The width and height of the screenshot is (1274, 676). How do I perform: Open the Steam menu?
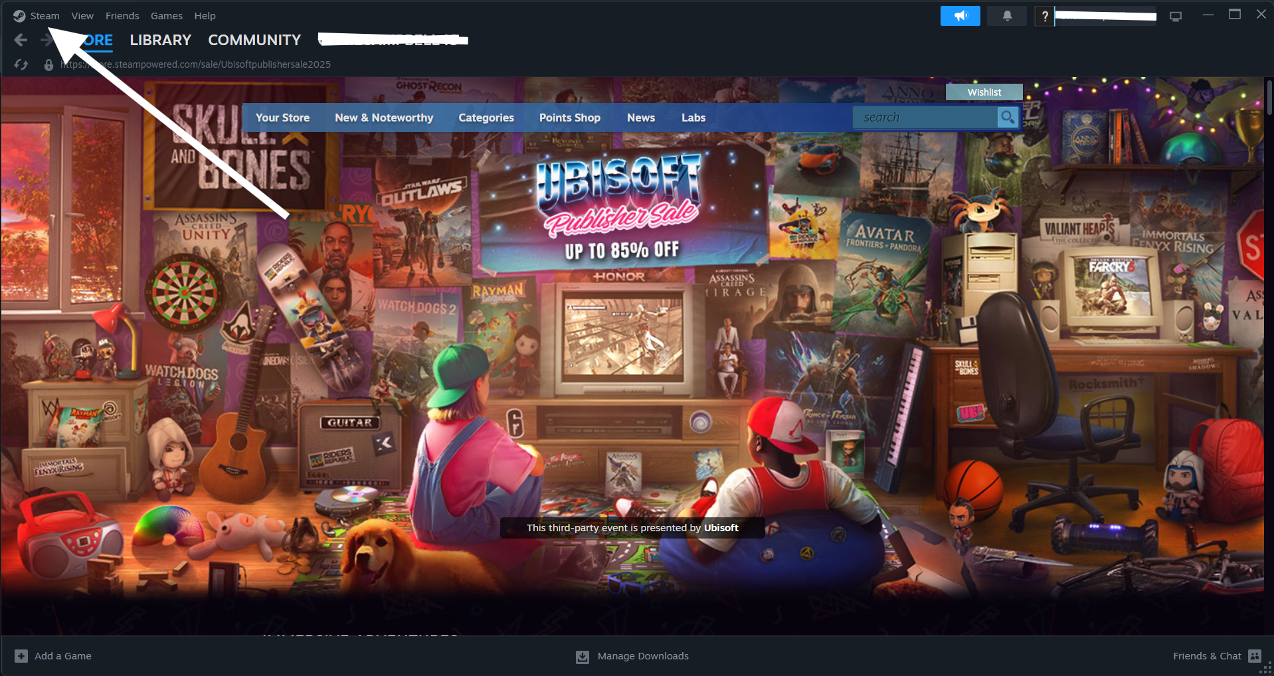[45, 16]
